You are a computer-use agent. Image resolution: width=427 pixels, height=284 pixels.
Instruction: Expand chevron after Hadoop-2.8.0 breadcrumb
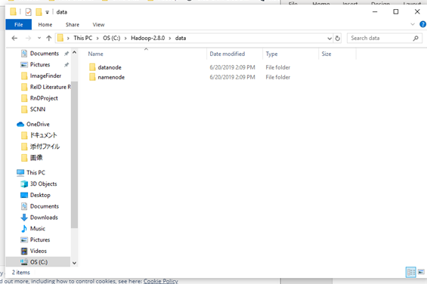point(170,38)
